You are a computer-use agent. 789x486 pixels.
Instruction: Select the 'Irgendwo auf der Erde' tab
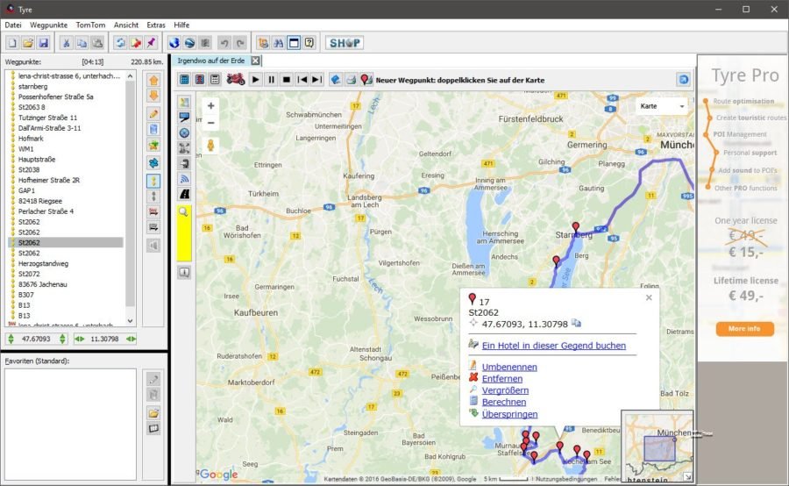click(x=211, y=61)
